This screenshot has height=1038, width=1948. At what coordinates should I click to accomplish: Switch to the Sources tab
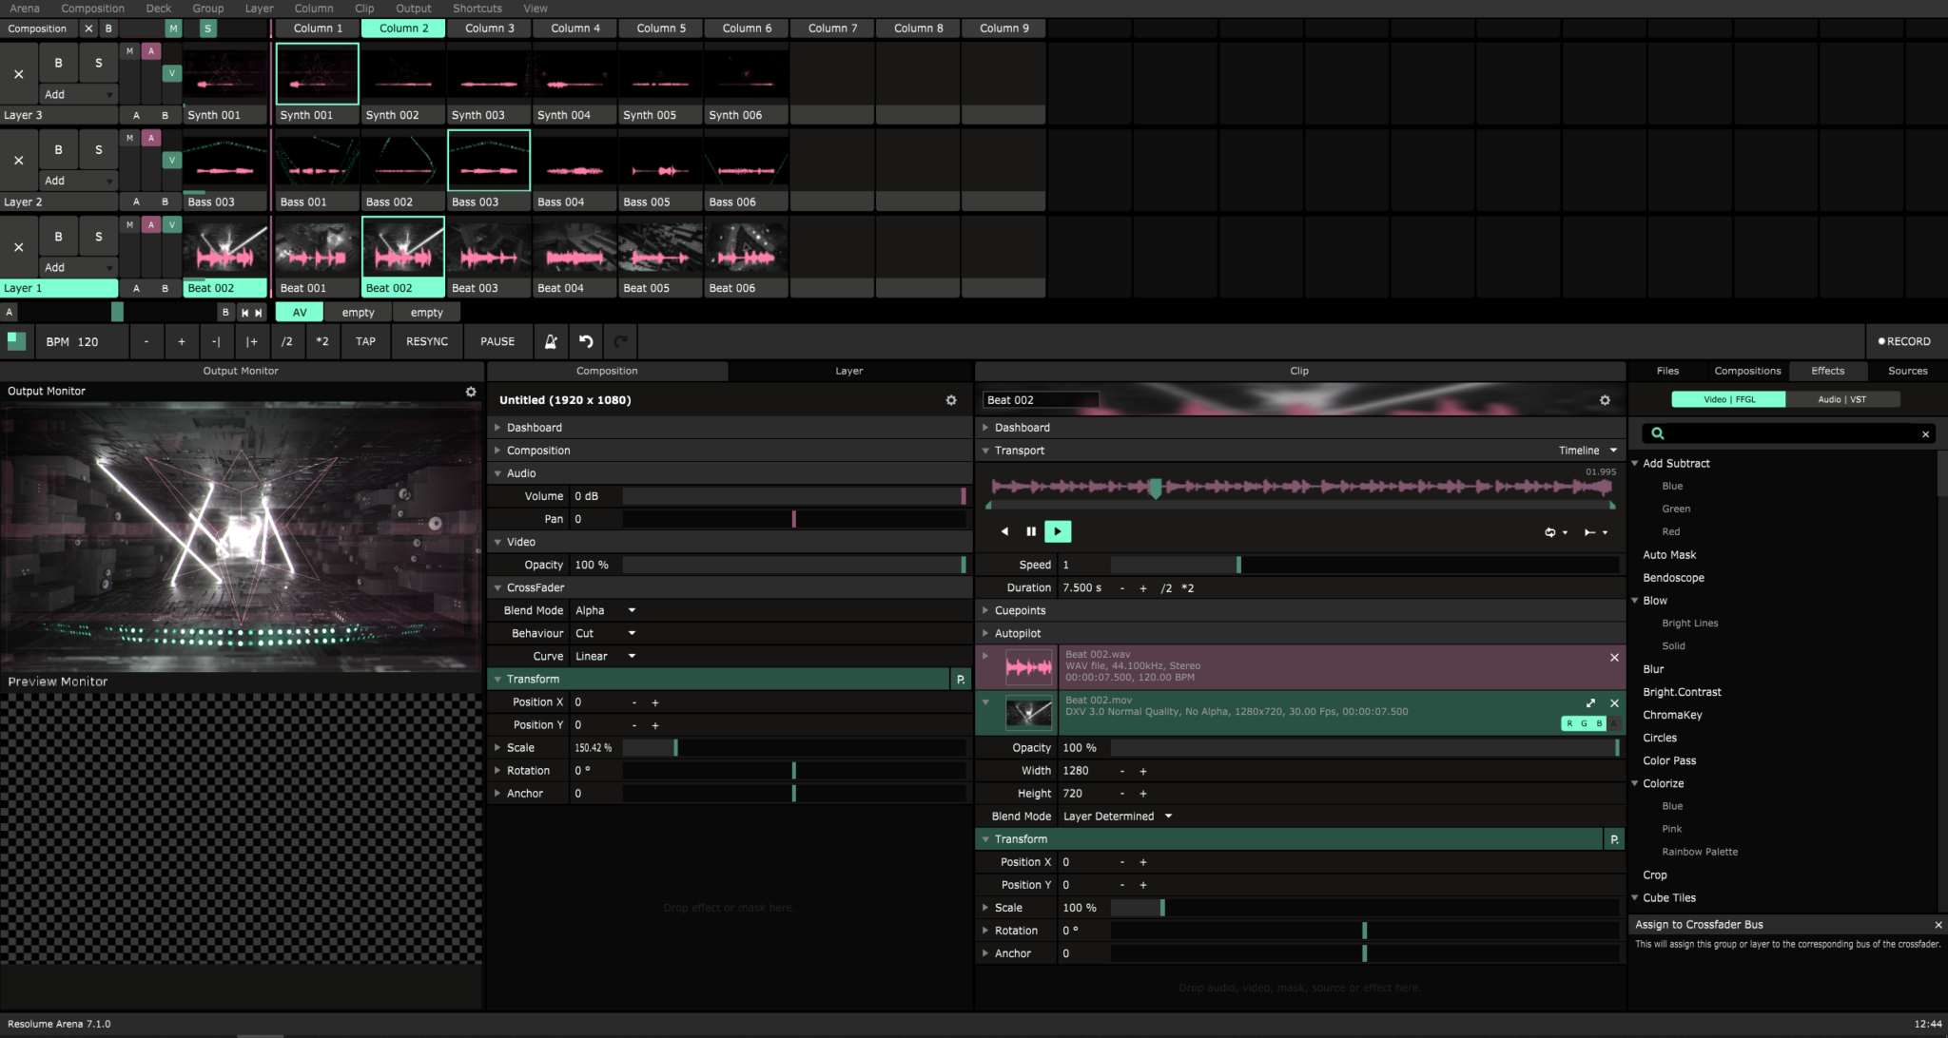(x=1906, y=371)
